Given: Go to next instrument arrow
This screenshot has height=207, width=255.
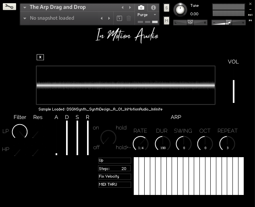Looking at the screenshot, I should tap(130, 8).
